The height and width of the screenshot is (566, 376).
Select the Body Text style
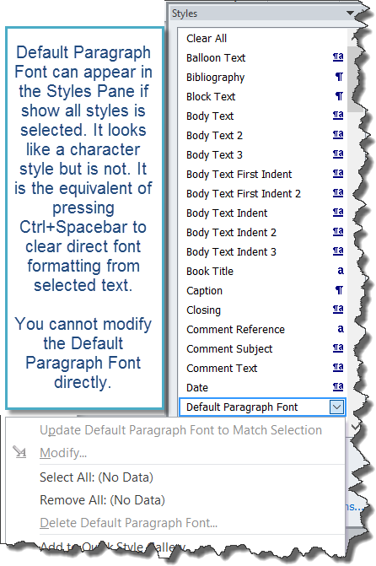[210, 116]
